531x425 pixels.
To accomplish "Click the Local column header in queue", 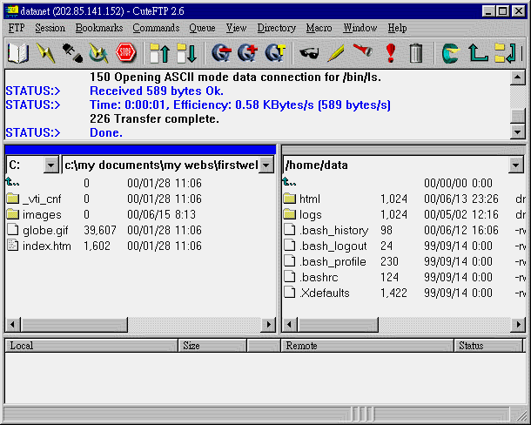I will coord(91,346).
